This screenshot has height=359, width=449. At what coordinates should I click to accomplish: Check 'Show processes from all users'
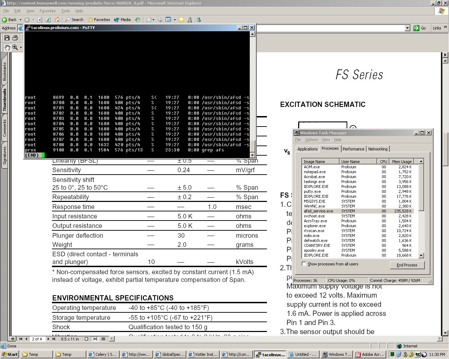tap(304, 264)
